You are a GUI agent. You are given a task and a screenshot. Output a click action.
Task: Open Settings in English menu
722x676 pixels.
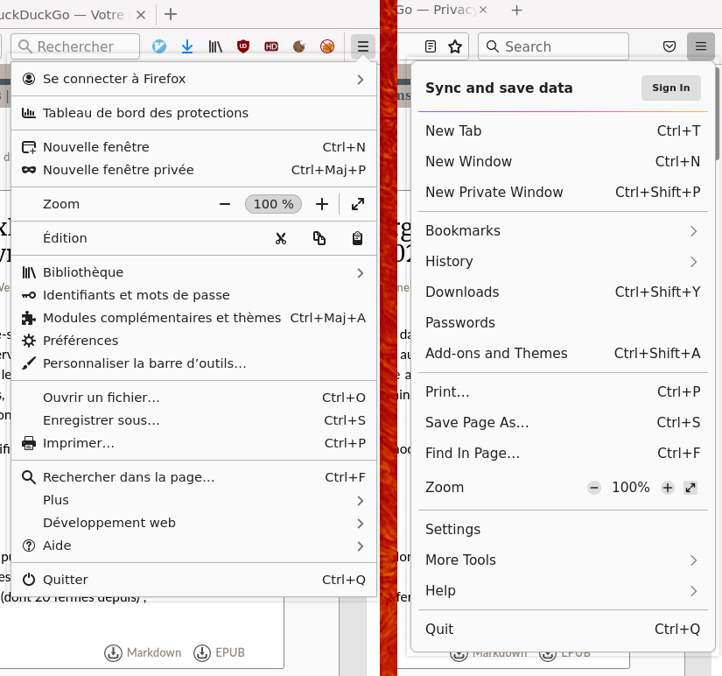(563, 530)
